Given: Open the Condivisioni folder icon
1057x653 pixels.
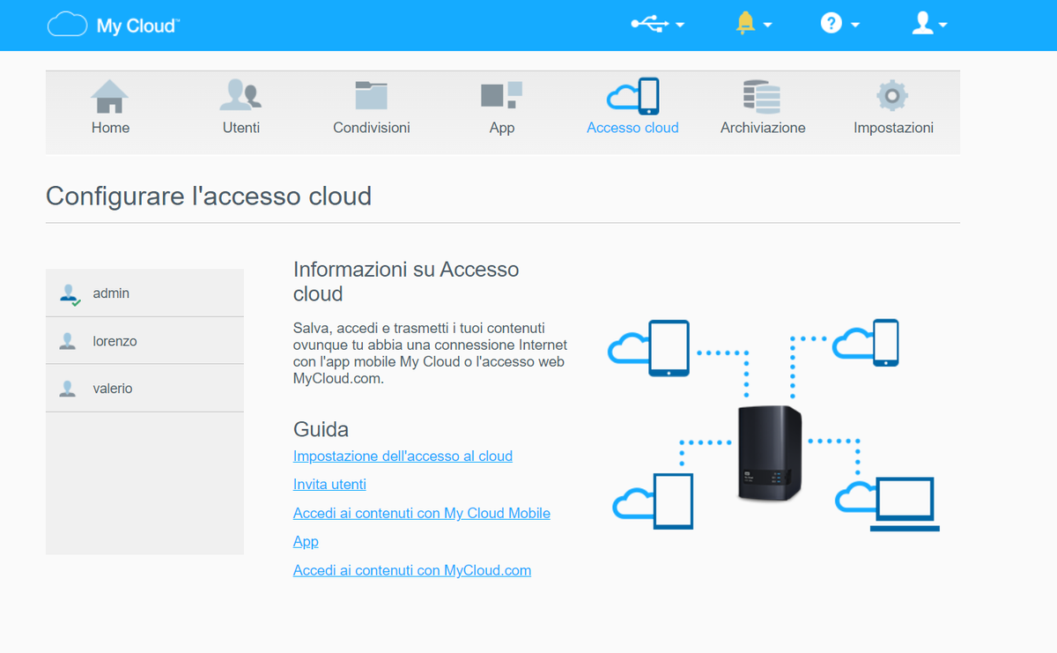Looking at the screenshot, I should pos(372,96).
